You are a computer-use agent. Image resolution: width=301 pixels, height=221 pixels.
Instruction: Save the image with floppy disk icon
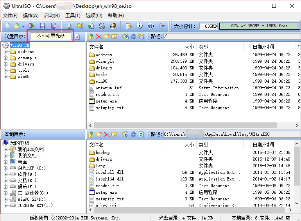pos(43,26)
